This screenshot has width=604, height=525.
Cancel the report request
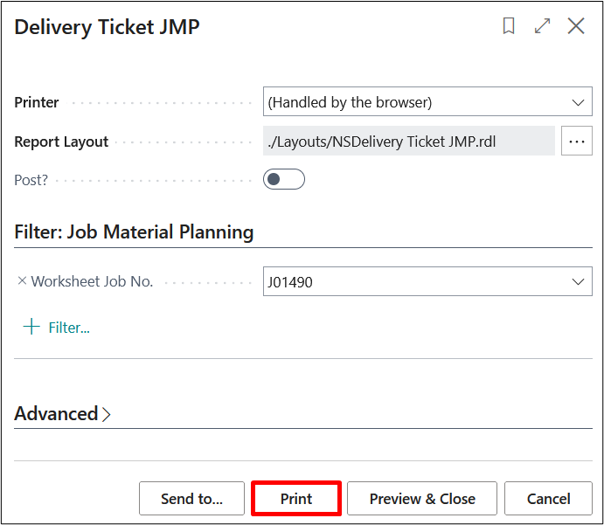(548, 499)
